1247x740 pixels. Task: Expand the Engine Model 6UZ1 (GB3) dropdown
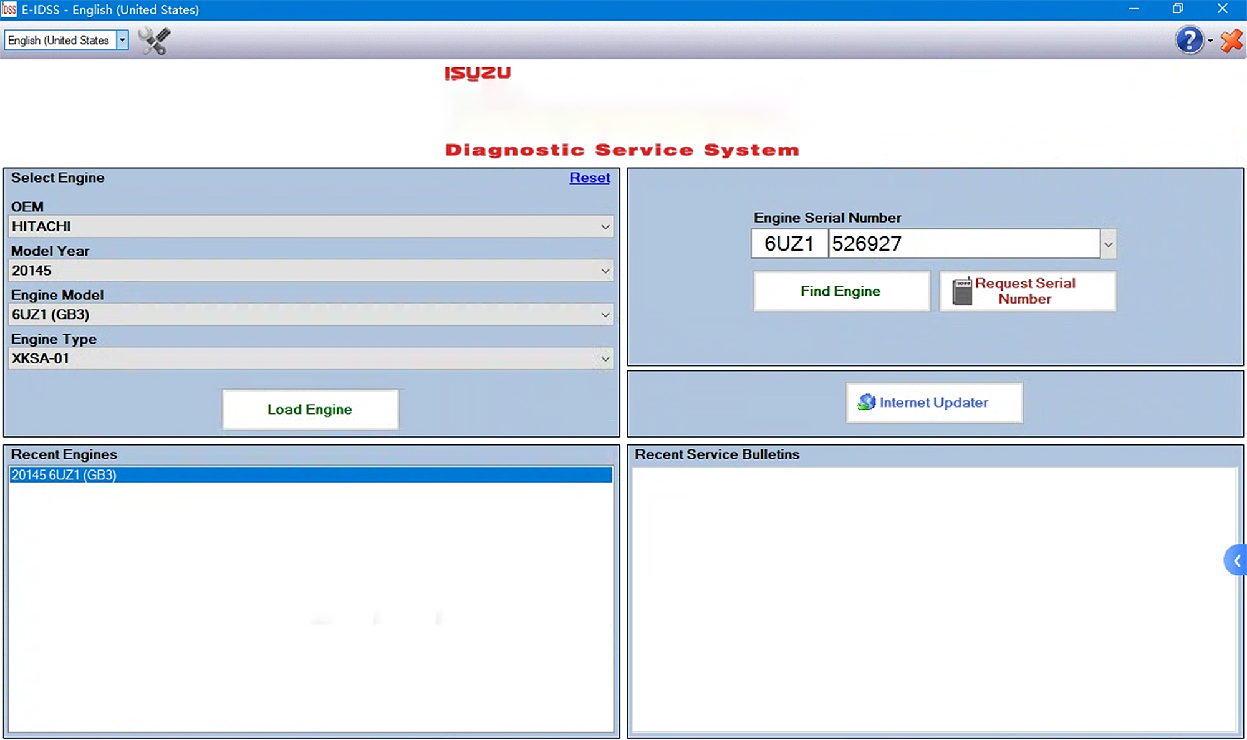click(x=604, y=315)
